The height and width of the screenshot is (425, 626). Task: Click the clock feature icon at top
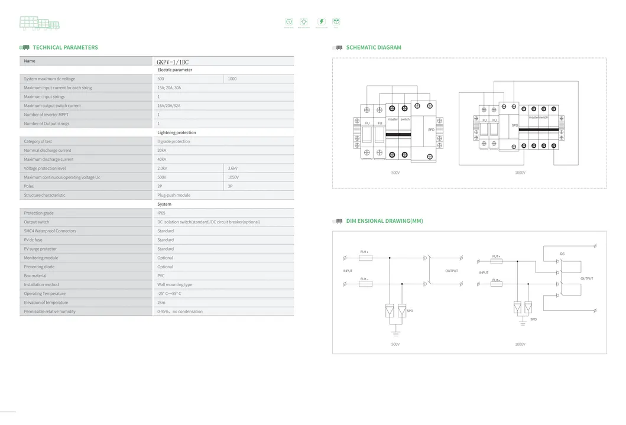(x=289, y=22)
